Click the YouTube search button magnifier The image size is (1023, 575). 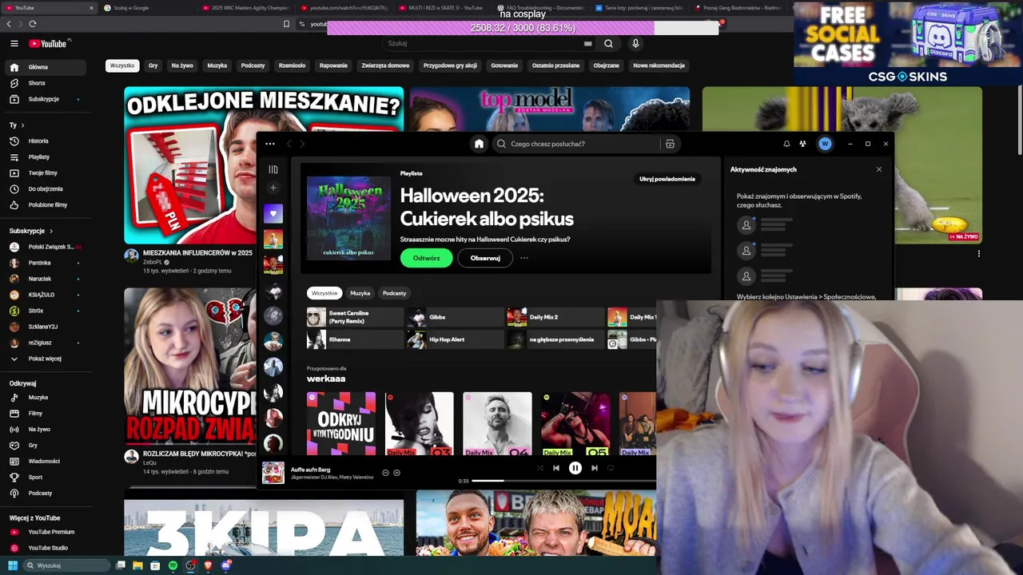[x=608, y=44]
